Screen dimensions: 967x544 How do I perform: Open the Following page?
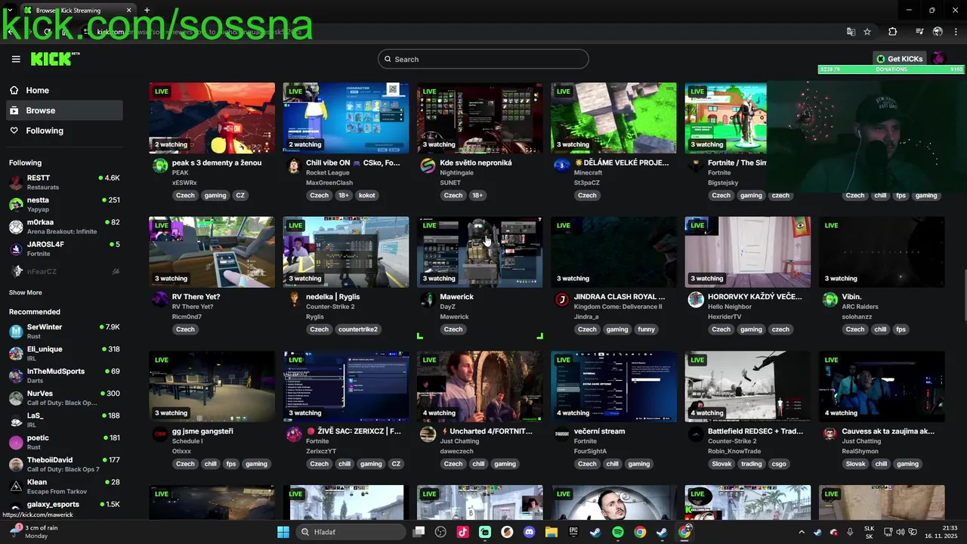(63, 131)
